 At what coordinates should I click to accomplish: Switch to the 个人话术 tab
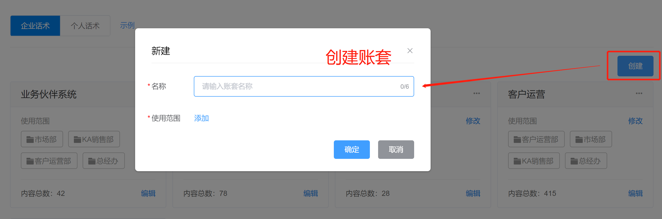pyautogui.click(x=85, y=26)
